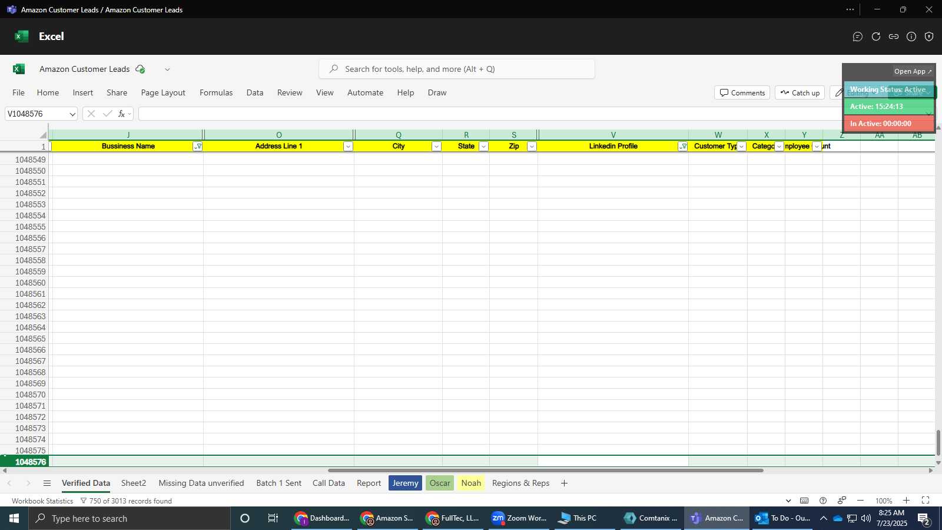This screenshot has height=530, width=942.
Task: Click the vertical scrollbar thumb
Action: tap(938, 443)
